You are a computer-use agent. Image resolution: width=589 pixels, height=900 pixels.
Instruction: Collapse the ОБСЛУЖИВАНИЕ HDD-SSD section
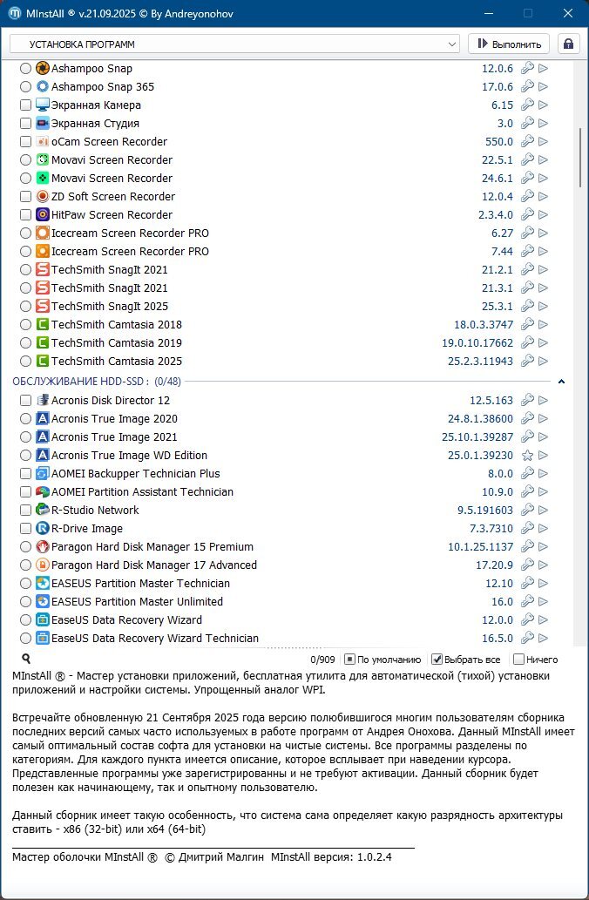coord(561,382)
